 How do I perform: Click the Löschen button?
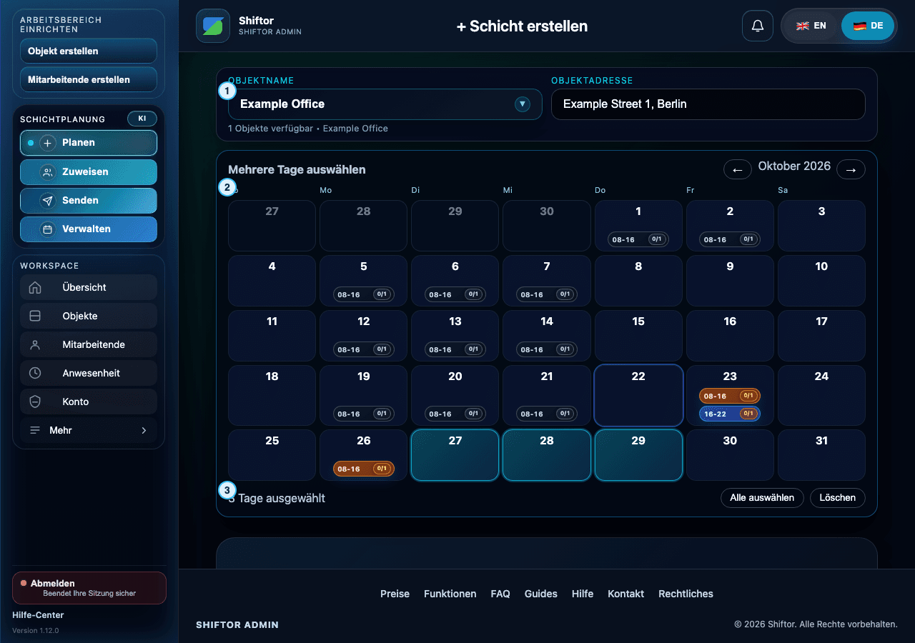click(838, 497)
